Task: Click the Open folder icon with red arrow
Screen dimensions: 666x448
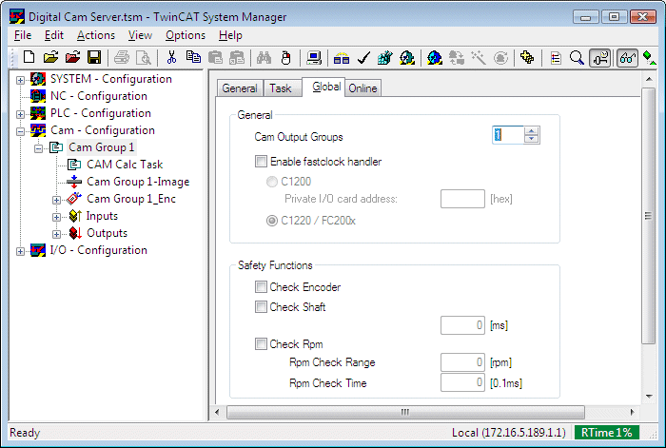Action: [x=72, y=57]
